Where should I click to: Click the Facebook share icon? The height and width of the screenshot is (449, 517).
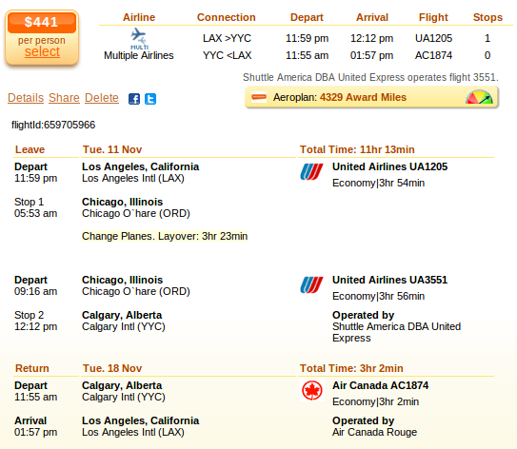click(134, 99)
